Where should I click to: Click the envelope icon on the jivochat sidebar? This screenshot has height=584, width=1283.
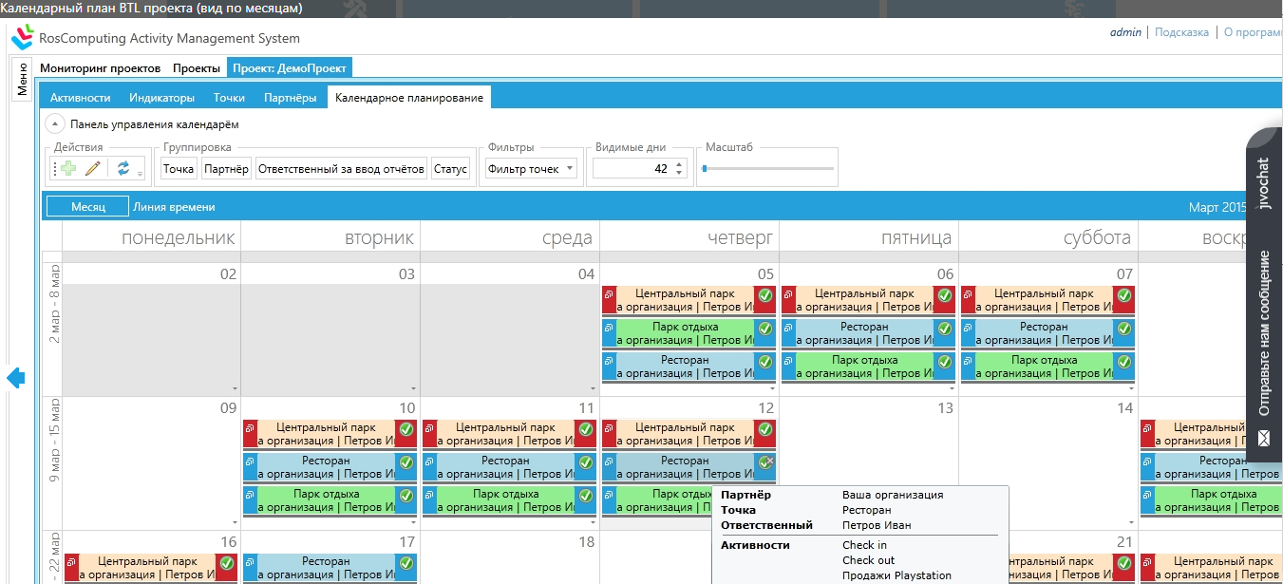[x=1266, y=438]
